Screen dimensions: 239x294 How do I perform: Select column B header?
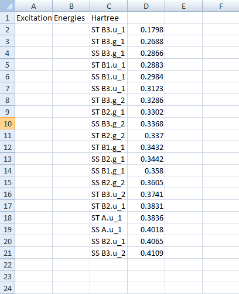[71, 6]
